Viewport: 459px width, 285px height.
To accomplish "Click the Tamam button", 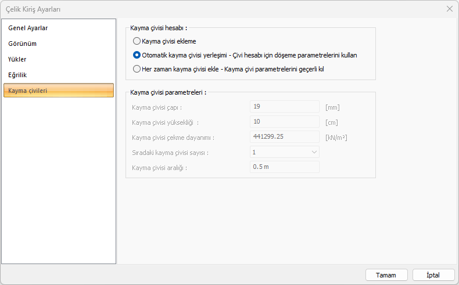I will [x=386, y=275].
